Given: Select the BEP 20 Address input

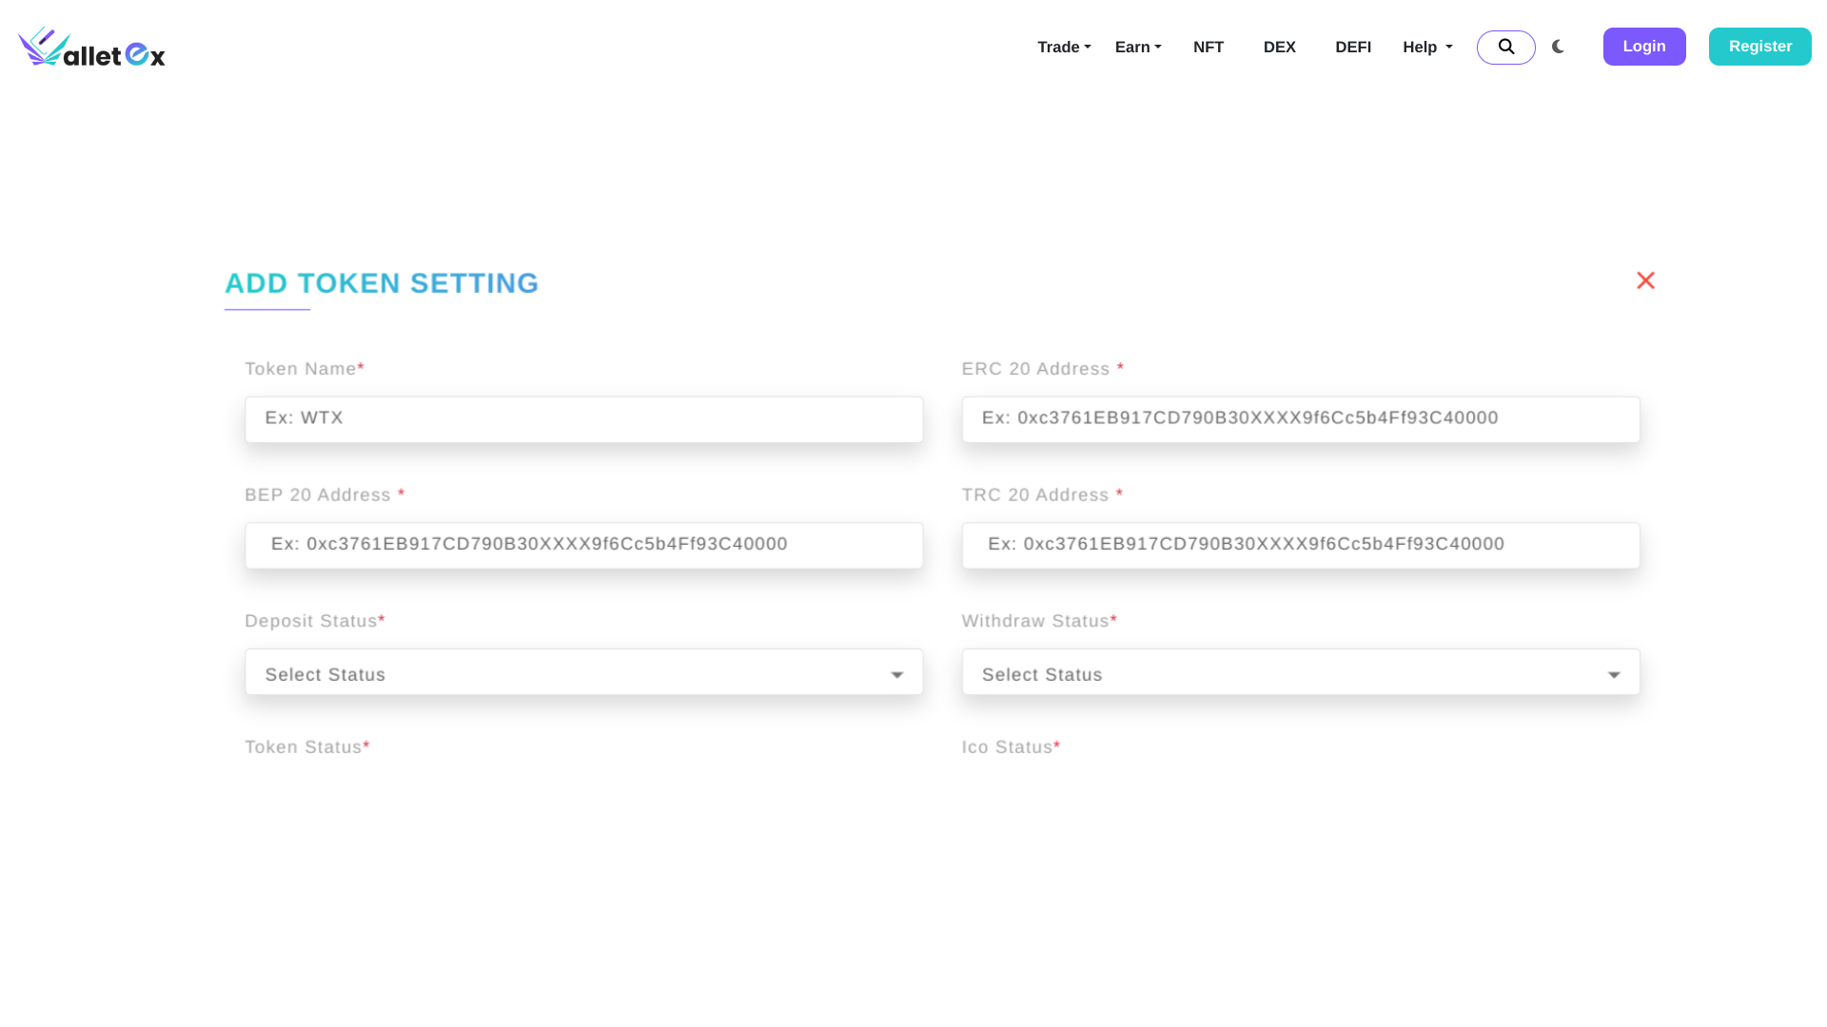Looking at the screenshot, I should coord(584,545).
